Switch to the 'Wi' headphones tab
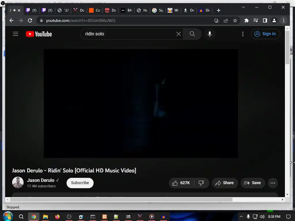295x221 pixels. tap(173, 10)
